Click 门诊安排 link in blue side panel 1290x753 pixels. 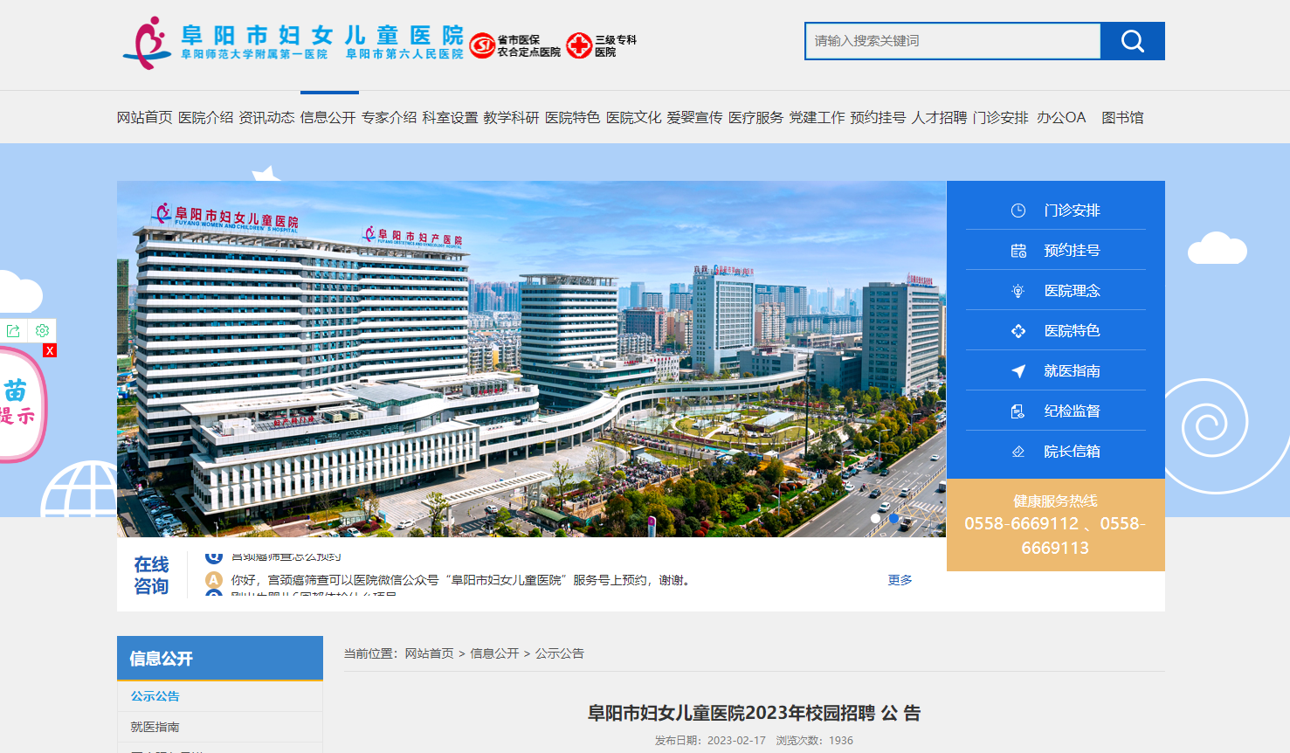coord(1073,211)
